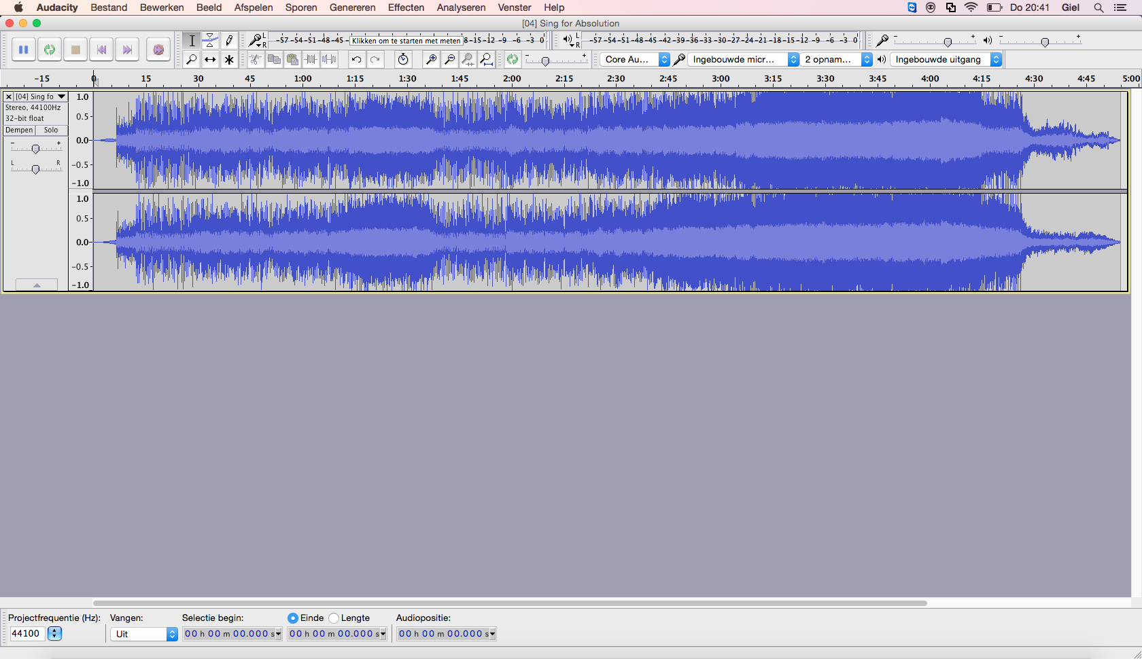
Task: Adjust the playback speed slider
Action: pos(545,61)
